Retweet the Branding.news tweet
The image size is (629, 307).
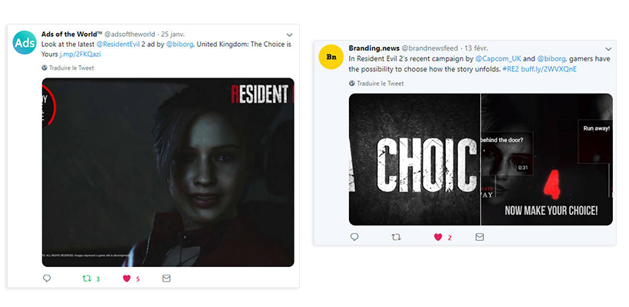(x=396, y=237)
